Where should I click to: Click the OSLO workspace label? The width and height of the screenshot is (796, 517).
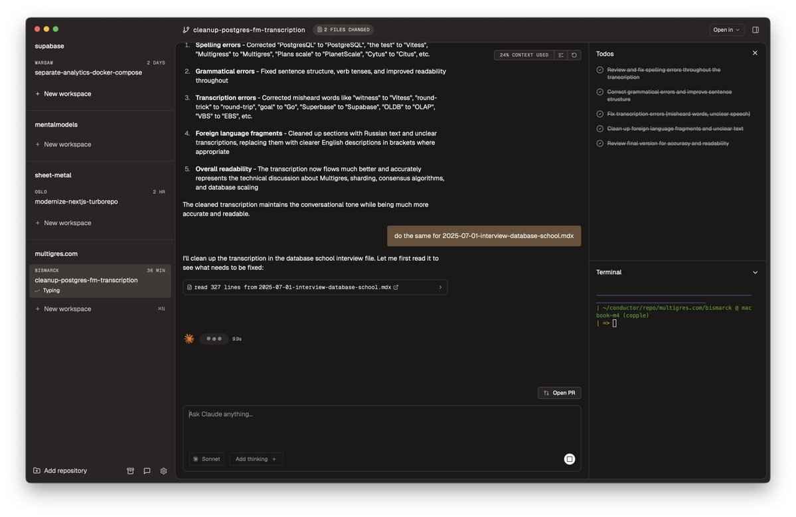click(x=40, y=192)
